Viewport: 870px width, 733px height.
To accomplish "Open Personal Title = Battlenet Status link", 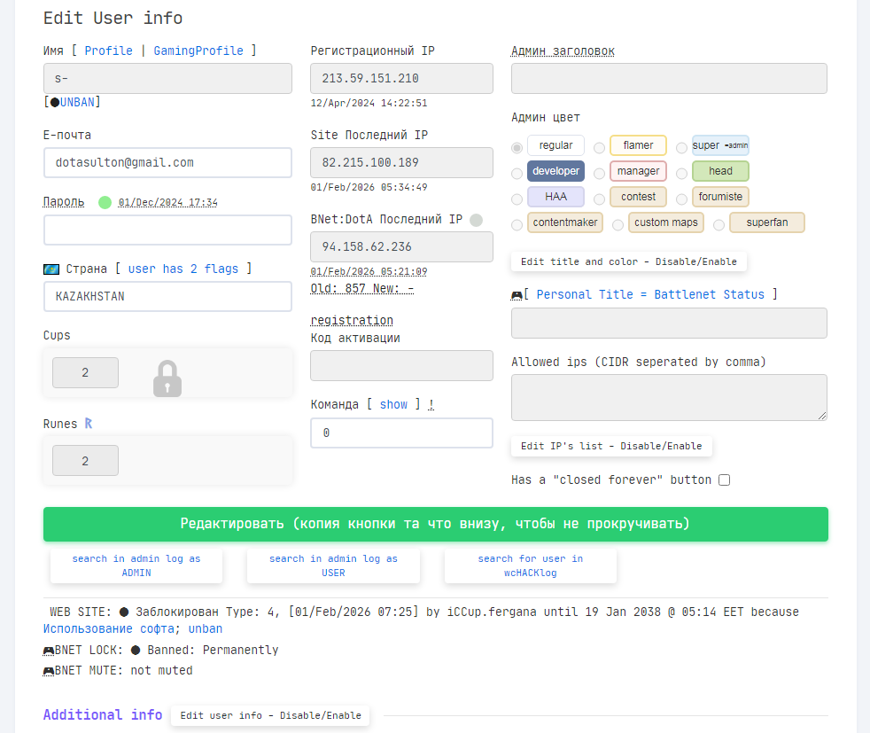I will (650, 294).
